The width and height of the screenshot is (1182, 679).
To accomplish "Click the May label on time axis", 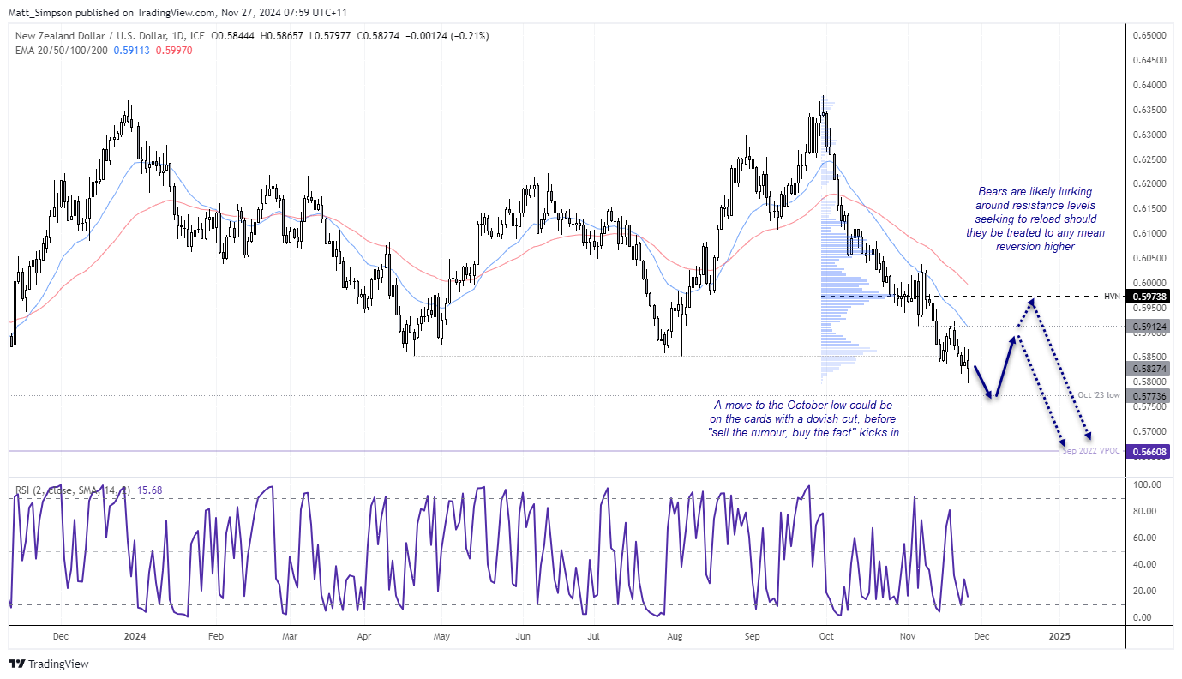I will [x=441, y=637].
